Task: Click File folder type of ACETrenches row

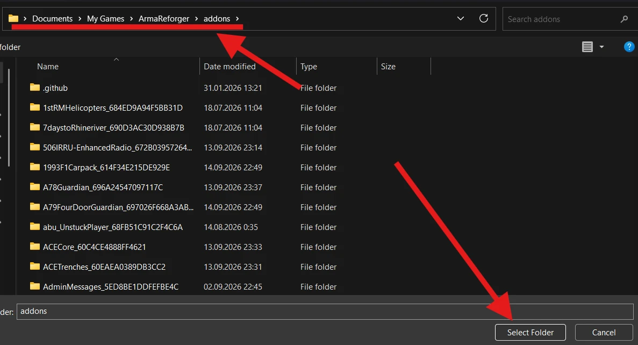Action: coord(318,267)
